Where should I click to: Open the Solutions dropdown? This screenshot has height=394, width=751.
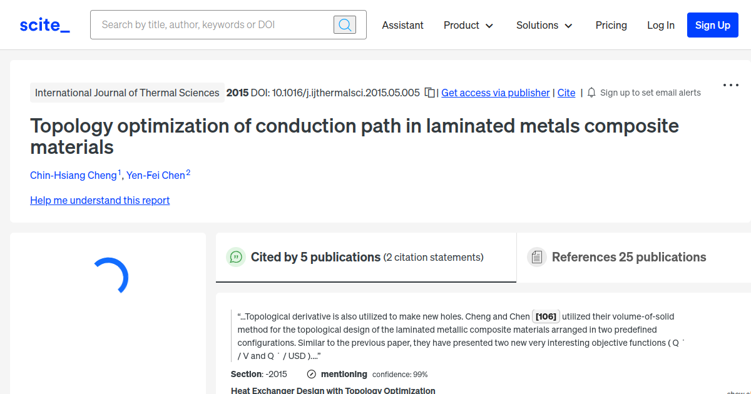(x=544, y=25)
